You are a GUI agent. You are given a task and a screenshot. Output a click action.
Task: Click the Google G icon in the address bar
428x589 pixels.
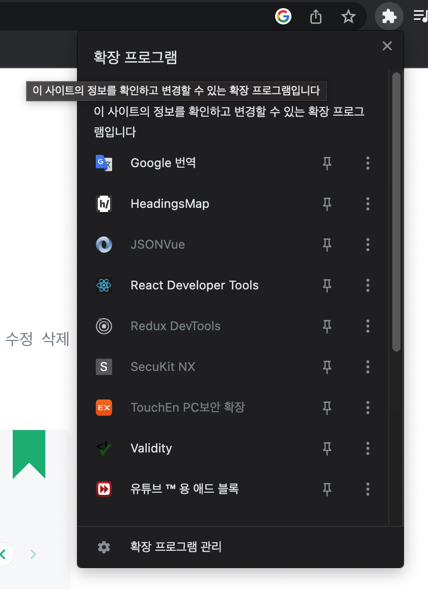point(283,16)
